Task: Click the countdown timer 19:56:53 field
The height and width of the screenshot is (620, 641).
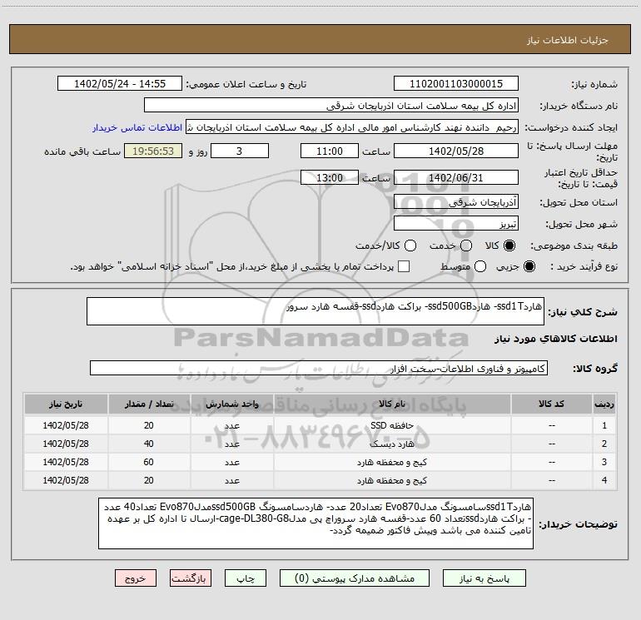Action: click(x=153, y=151)
